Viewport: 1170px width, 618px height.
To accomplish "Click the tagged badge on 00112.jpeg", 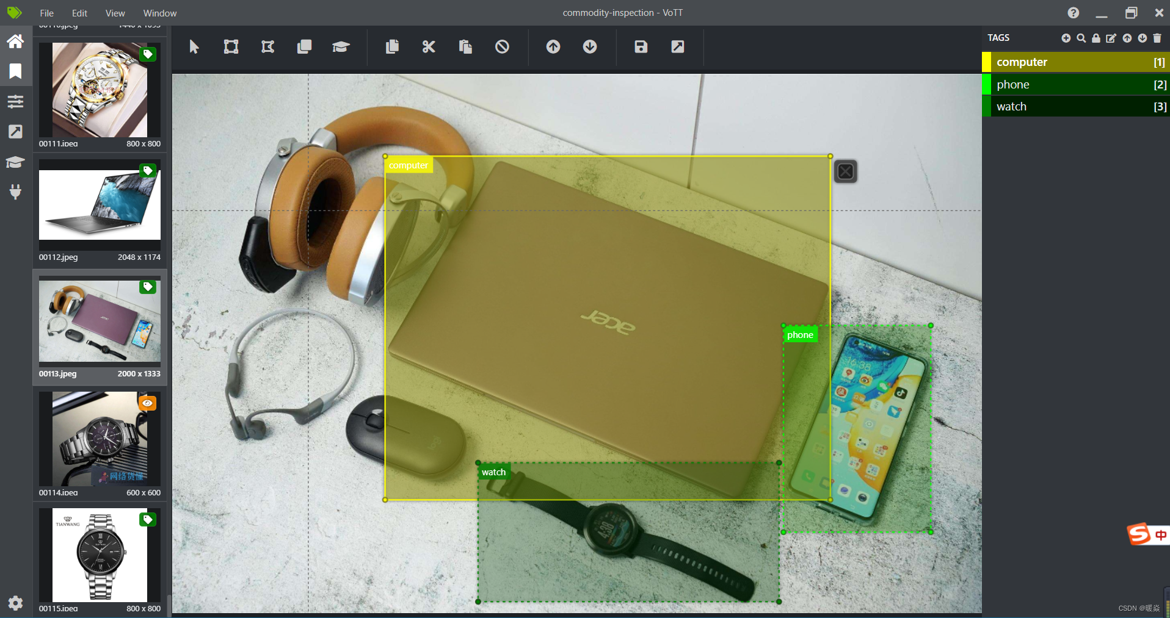I will pyautogui.click(x=148, y=171).
